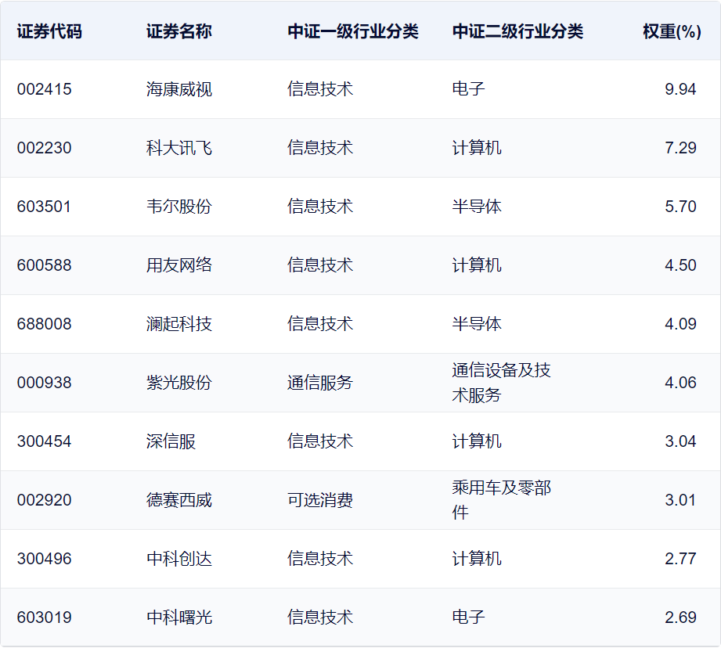Click the 紫光股份 stock name
This screenshot has width=721, height=648.
pyautogui.click(x=178, y=383)
